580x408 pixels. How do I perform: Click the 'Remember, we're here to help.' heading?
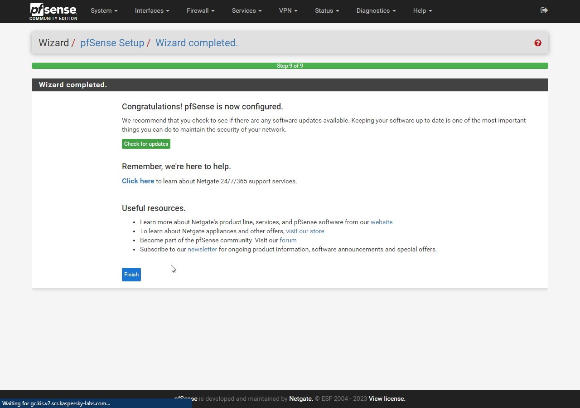click(176, 167)
